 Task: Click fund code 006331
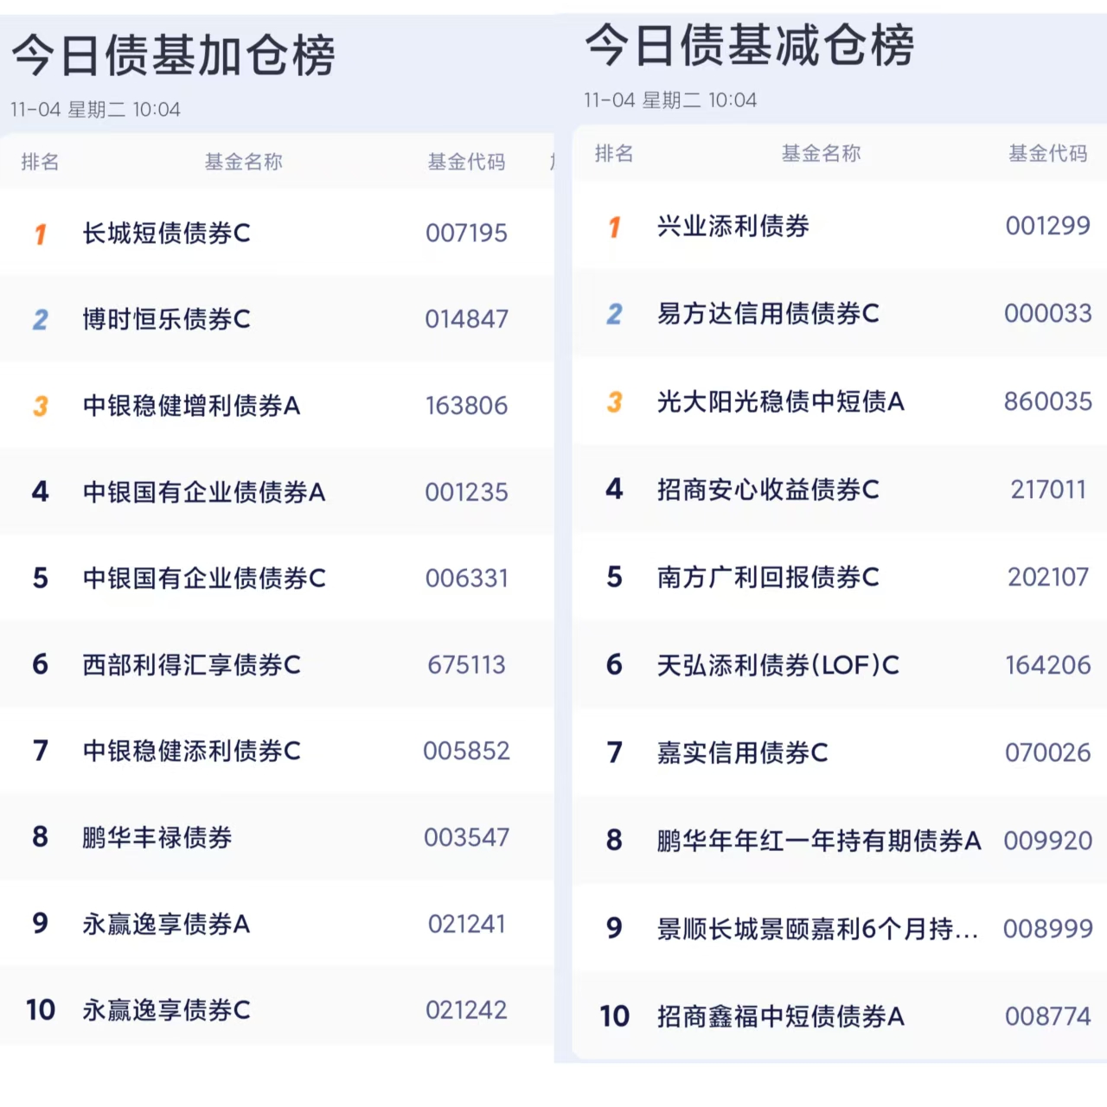[466, 578]
